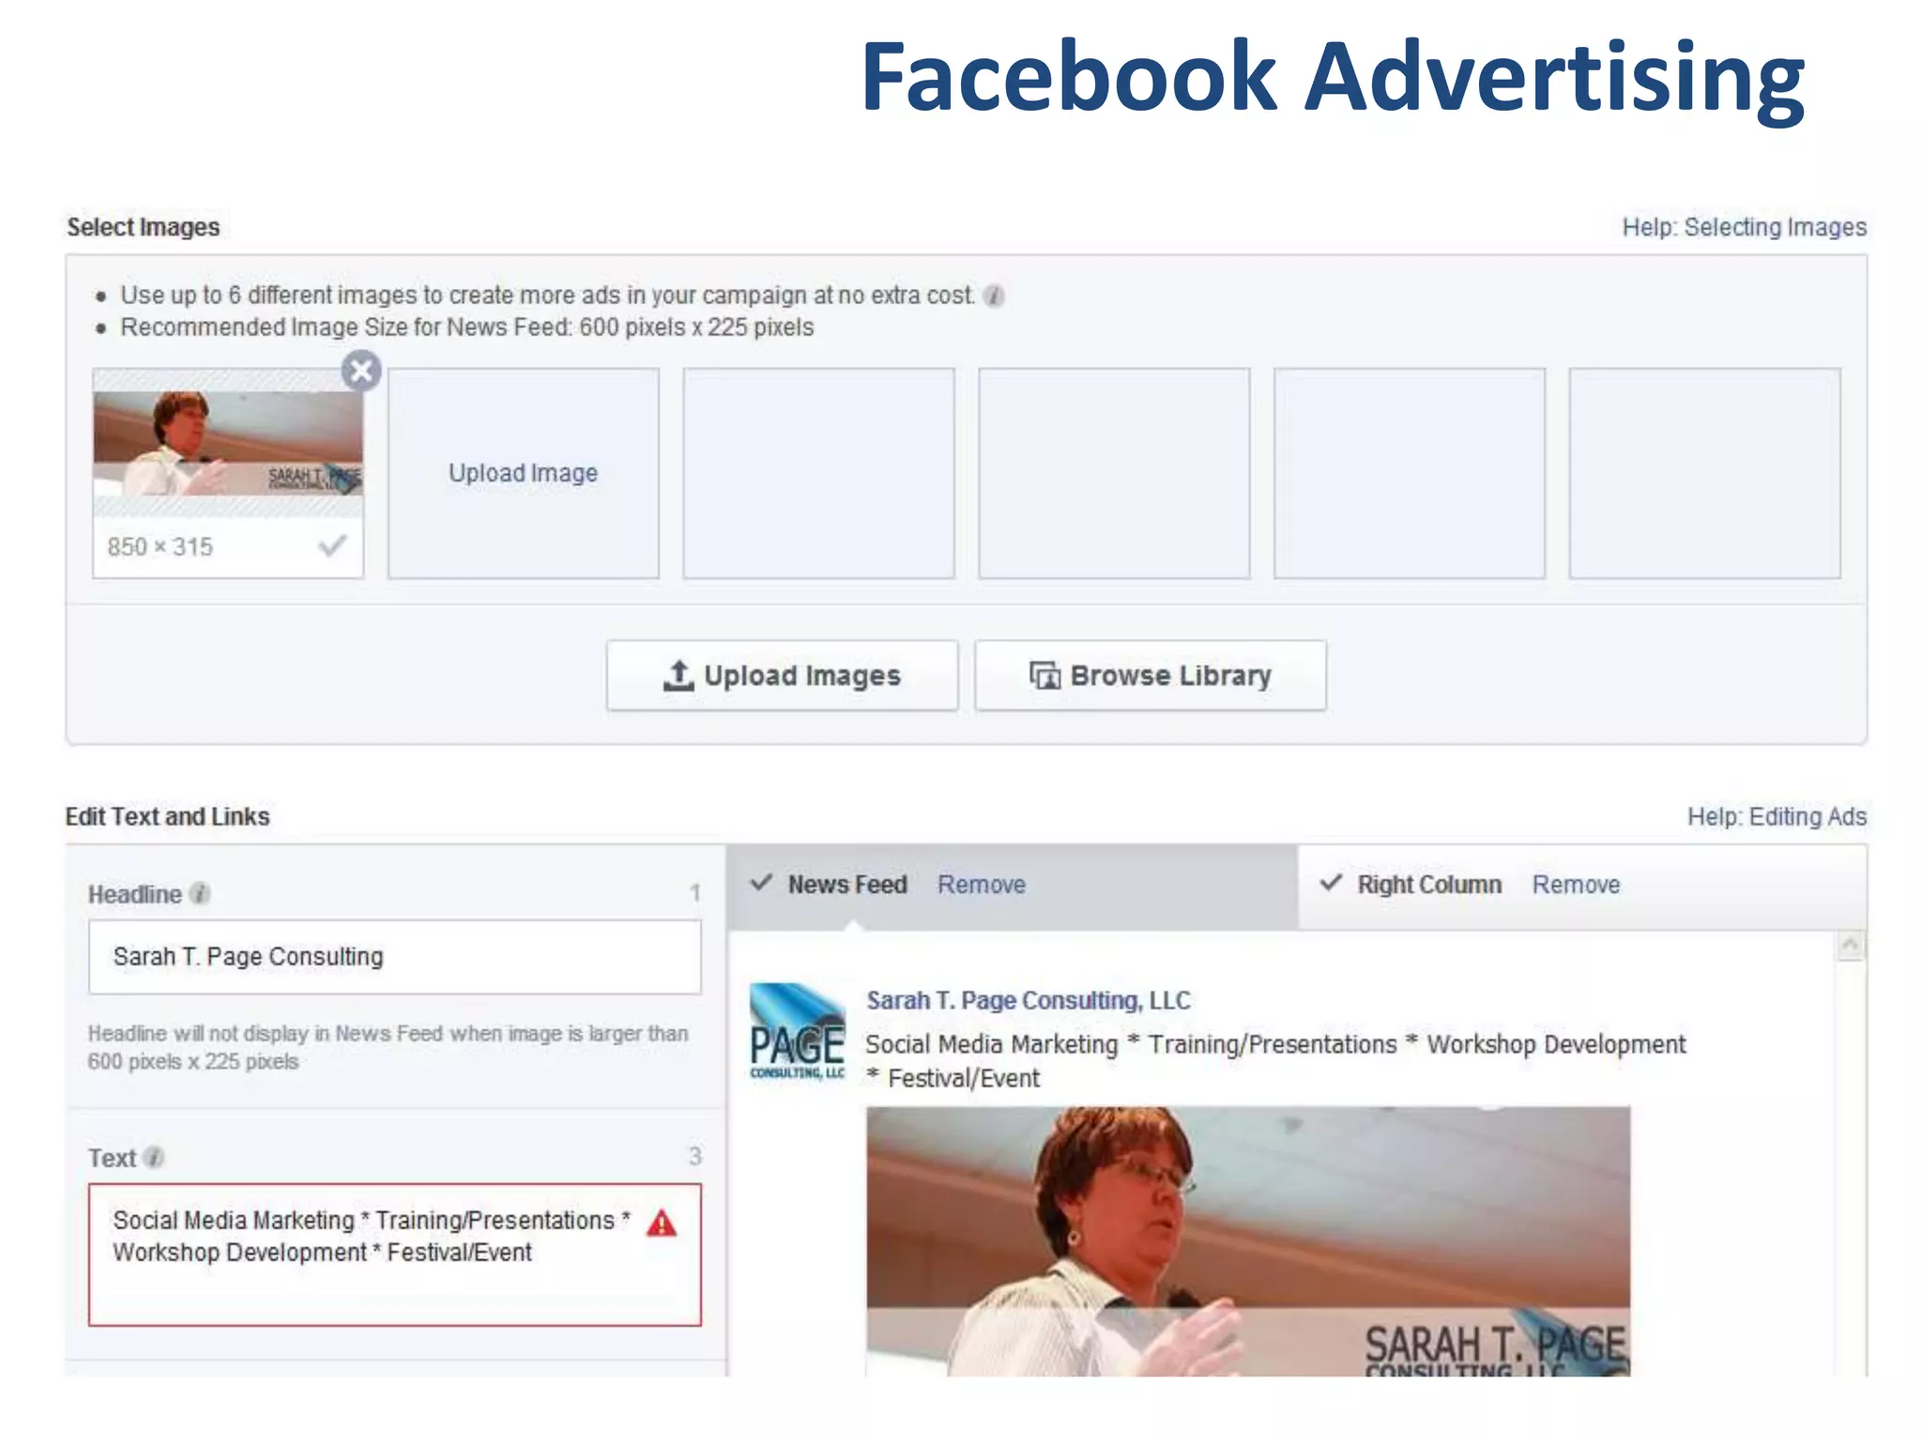This screenshot has height=1441, width=1922.
Task: Click the 'Select Images' section heading
Action: [x=143, y=227]
